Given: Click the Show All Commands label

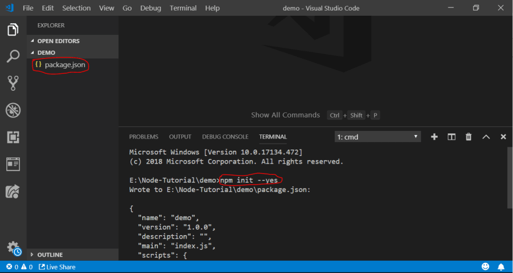Looking at the screenshot, I should [285, 115].
